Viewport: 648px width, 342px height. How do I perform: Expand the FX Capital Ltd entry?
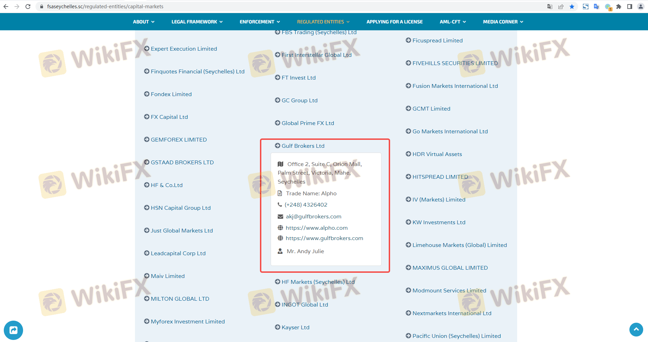(x=169, y=117)
